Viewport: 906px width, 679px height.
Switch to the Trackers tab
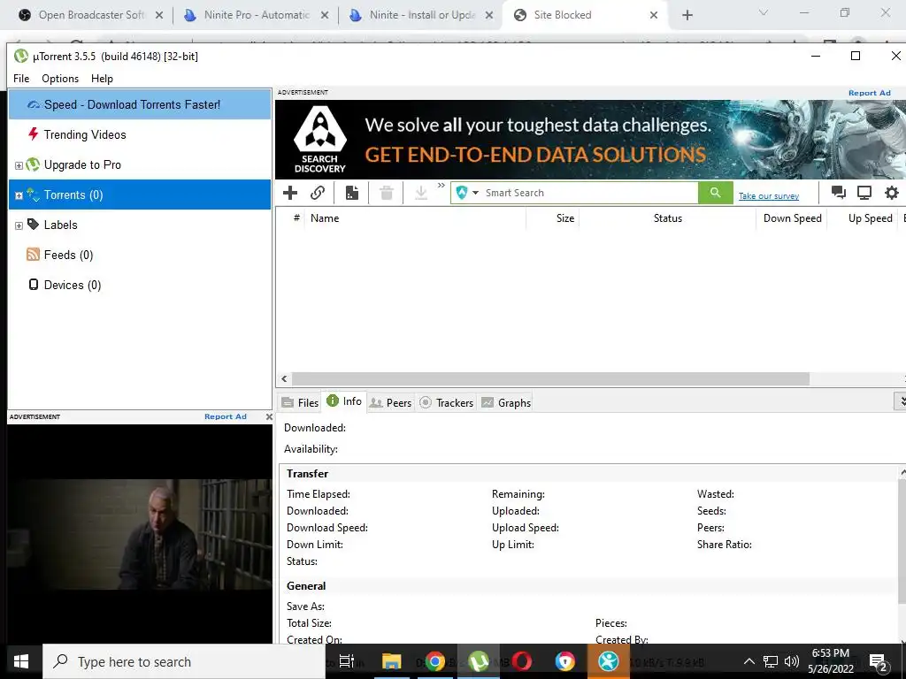446,402
